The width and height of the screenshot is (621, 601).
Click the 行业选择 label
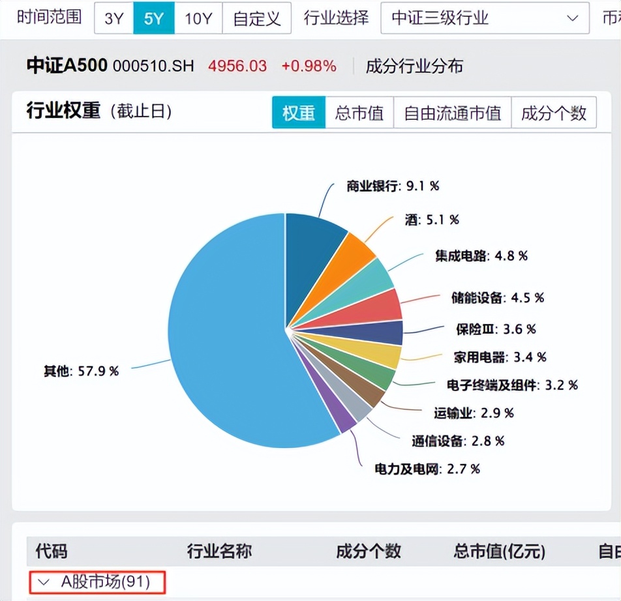tap(336, 18)
